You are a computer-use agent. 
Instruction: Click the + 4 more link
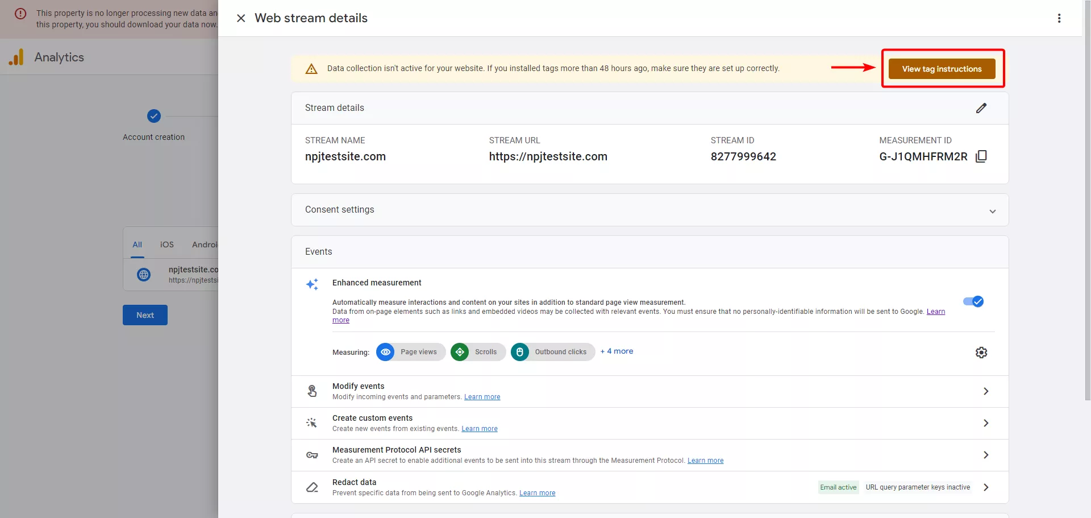click(x=617, y=351)
